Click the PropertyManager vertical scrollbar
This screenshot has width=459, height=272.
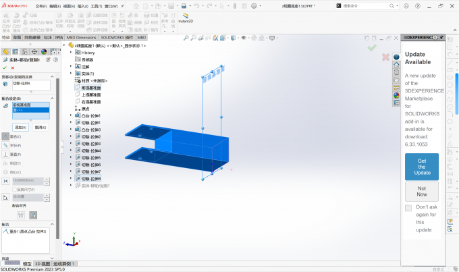(x=57, y=158)
